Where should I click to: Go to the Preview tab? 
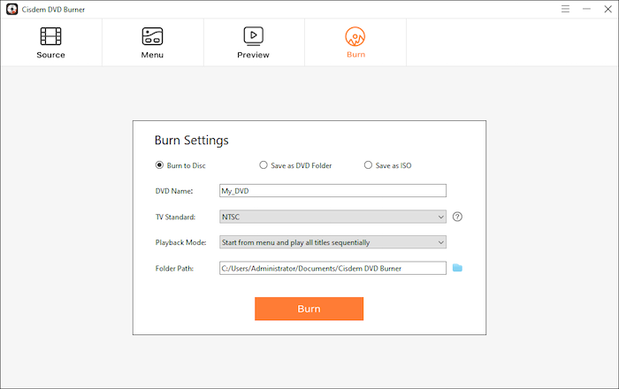(x=254, y=42)
